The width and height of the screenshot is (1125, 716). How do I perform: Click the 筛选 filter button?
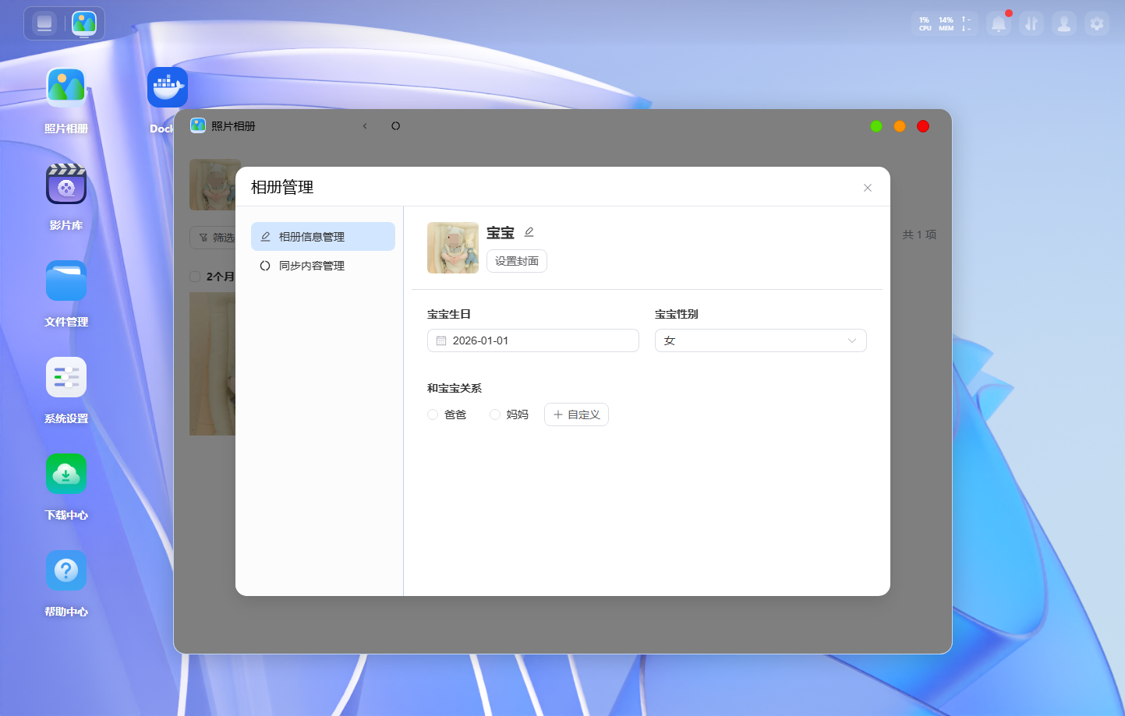[214, 238]
